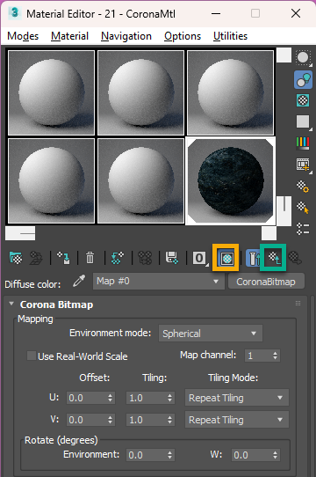Viewport: 316px width, 477px height.
Task: Click the Environment rotation value field
Action: [x=146, y=455]
